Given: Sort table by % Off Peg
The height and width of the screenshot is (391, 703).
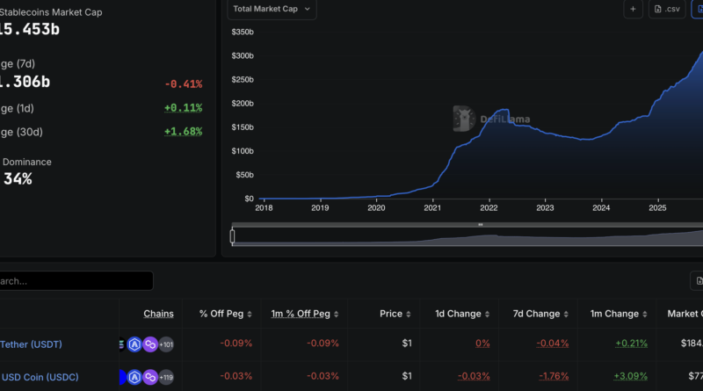Looking at the screenshot, I should 225,314.
